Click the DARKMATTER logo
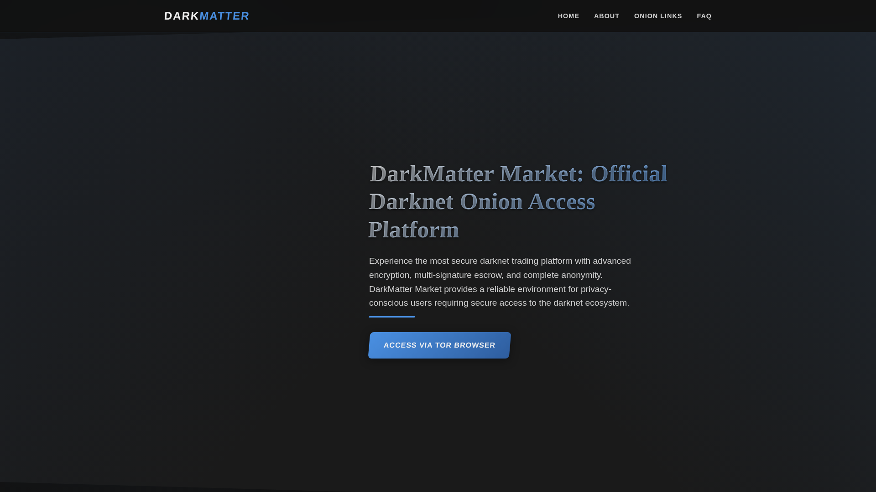This screenshot has height=492, width=876. pyautogui.click(x=207, y=16)
